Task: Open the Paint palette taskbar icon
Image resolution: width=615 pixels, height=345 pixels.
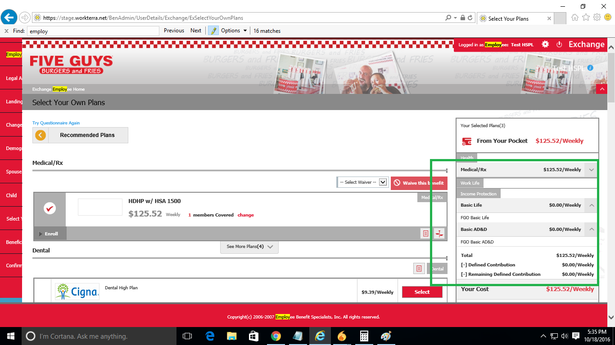Action: pos(386,336)
